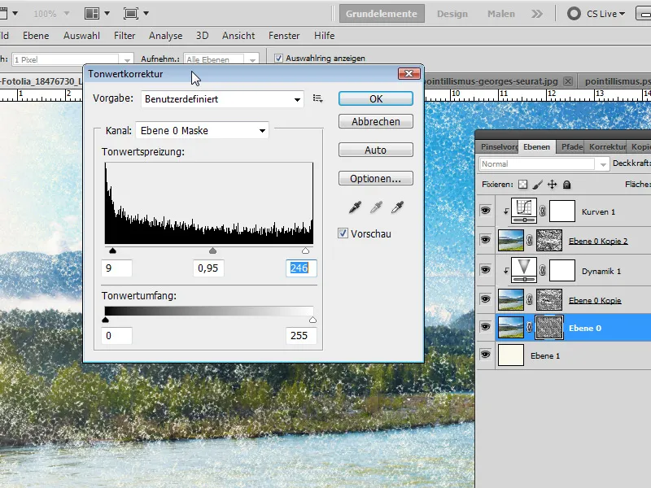Open the Hilfe menu
Viewport: 651px width, 488px height.
click(x=324, y=36)
